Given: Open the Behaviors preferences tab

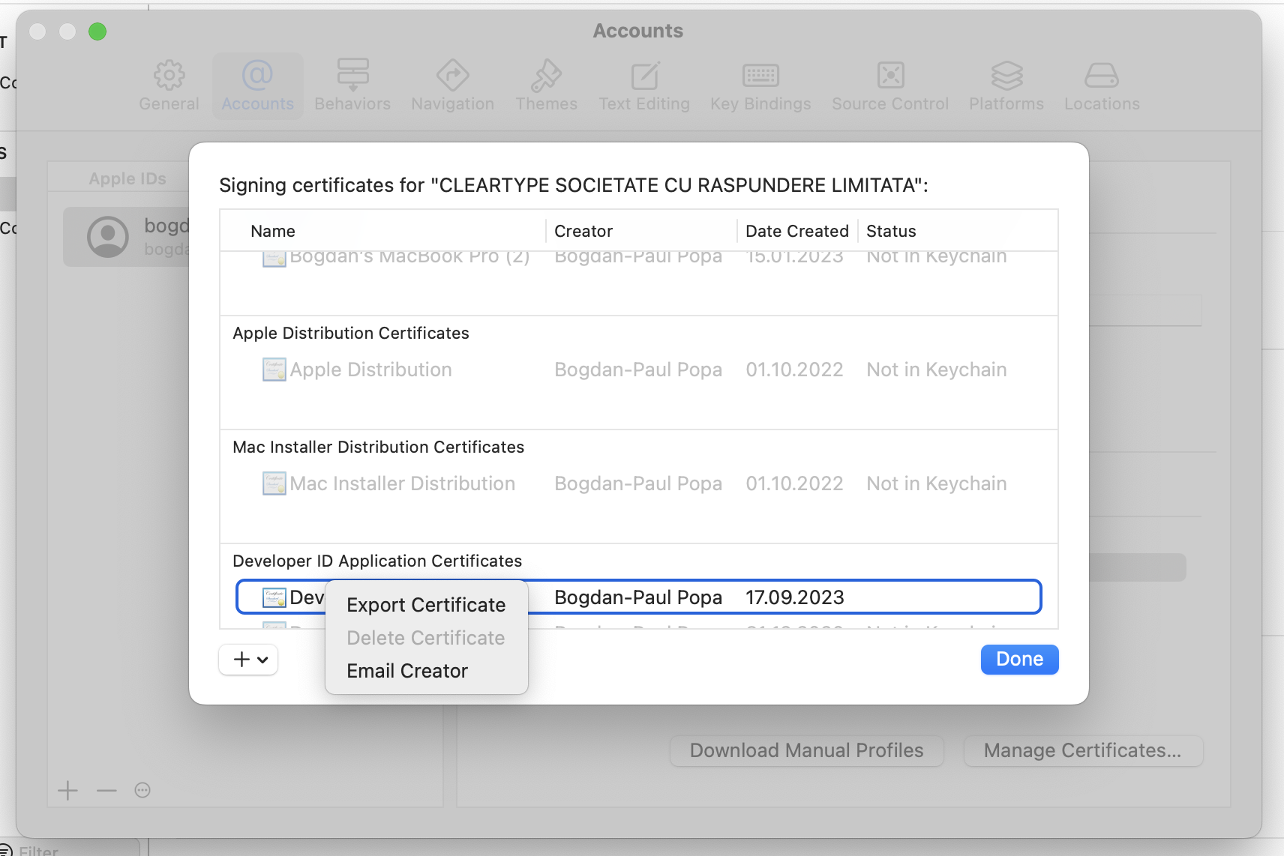Looking at the screenshot, I should [352, 86].
